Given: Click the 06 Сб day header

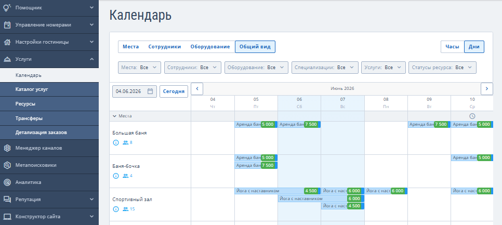Looking at the screenshot, I should click(299, 103).
